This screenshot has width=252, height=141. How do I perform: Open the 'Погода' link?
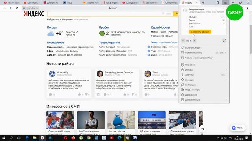(52, 27)
